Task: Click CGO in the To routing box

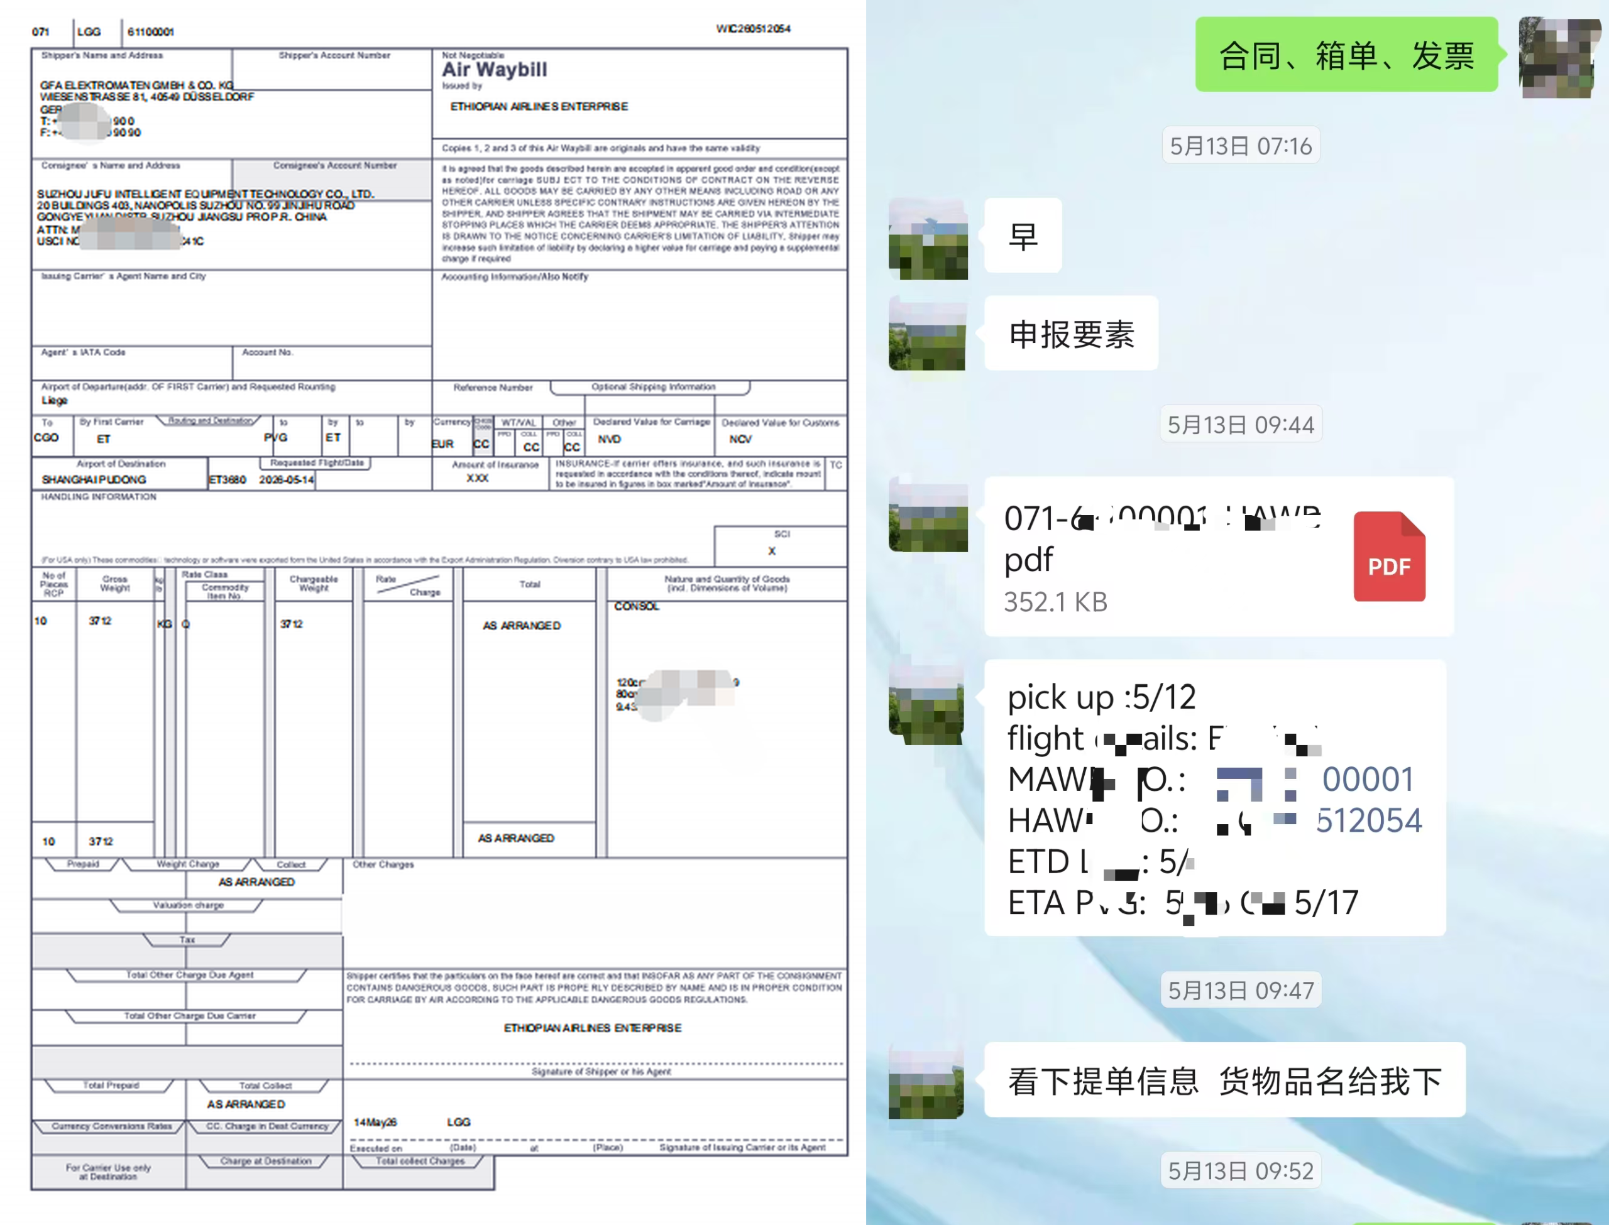Action: tap(46, 437)
